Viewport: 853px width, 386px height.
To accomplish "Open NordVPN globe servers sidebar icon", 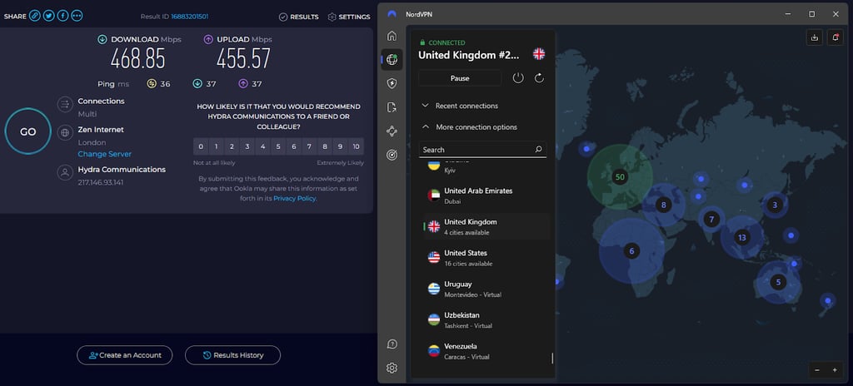I will coord(392,60).
